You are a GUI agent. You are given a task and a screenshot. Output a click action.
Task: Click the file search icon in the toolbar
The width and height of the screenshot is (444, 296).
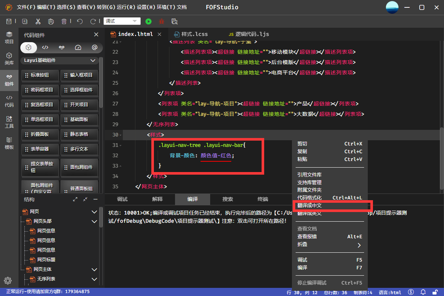[x=175, y=21]
